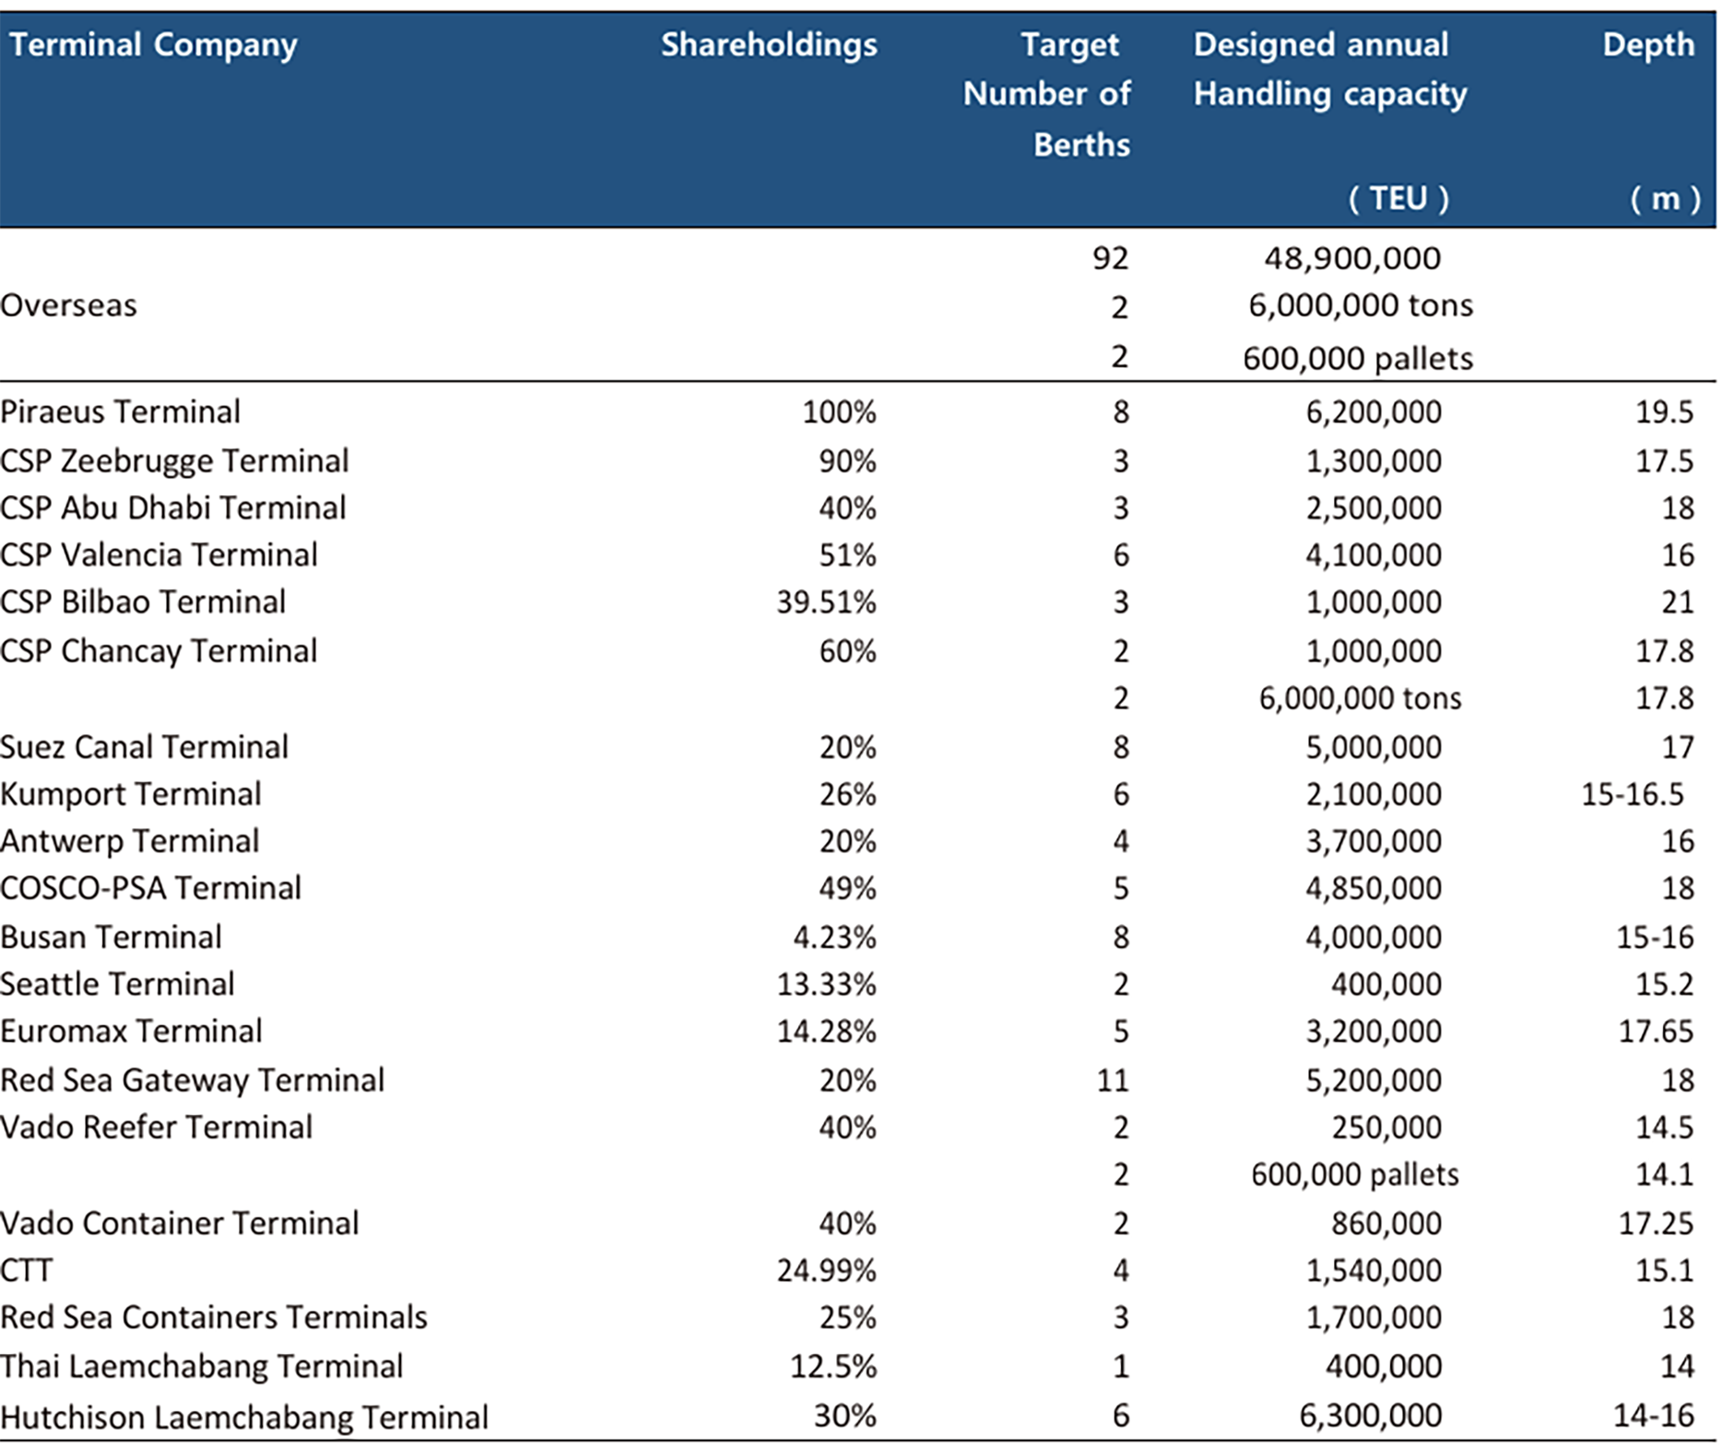Click Hutchison Laemchabang's 6,300,000 capacity cell

click(1370, 1415)
